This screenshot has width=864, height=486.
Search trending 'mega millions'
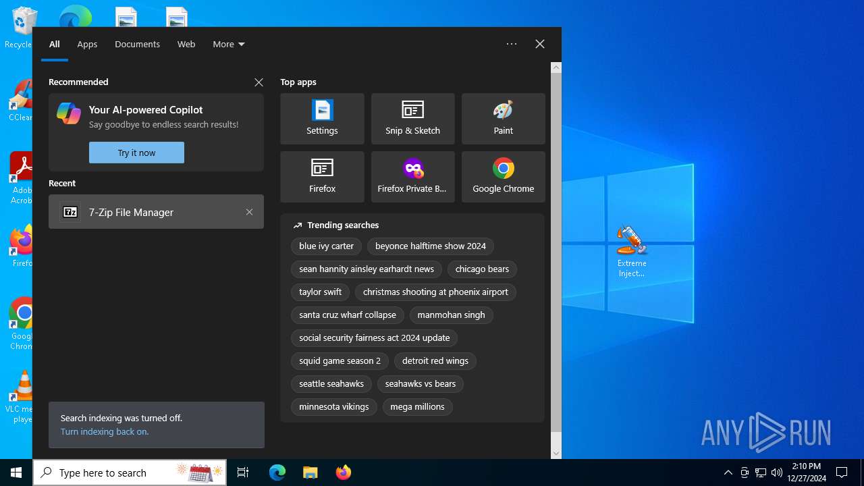point(418,407)
